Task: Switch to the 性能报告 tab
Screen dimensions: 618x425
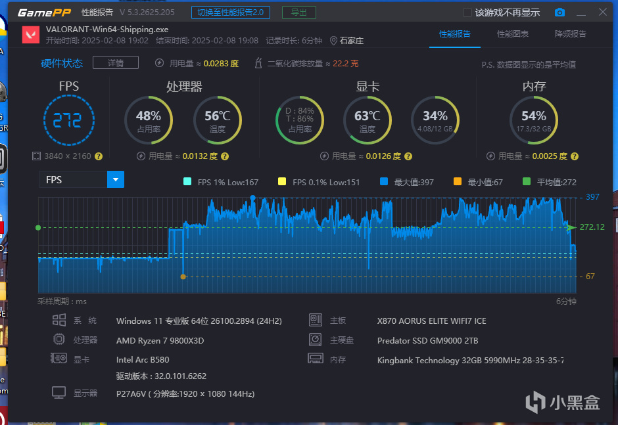Action: pos(454,34)
